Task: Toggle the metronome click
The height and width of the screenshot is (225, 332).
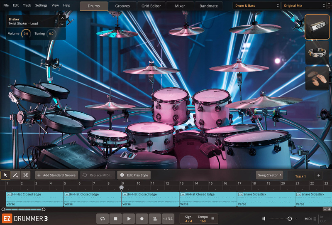Action: click(155, 219)
